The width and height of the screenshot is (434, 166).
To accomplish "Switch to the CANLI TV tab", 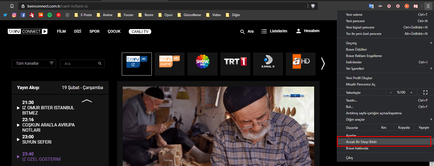I will coord(140,31).
